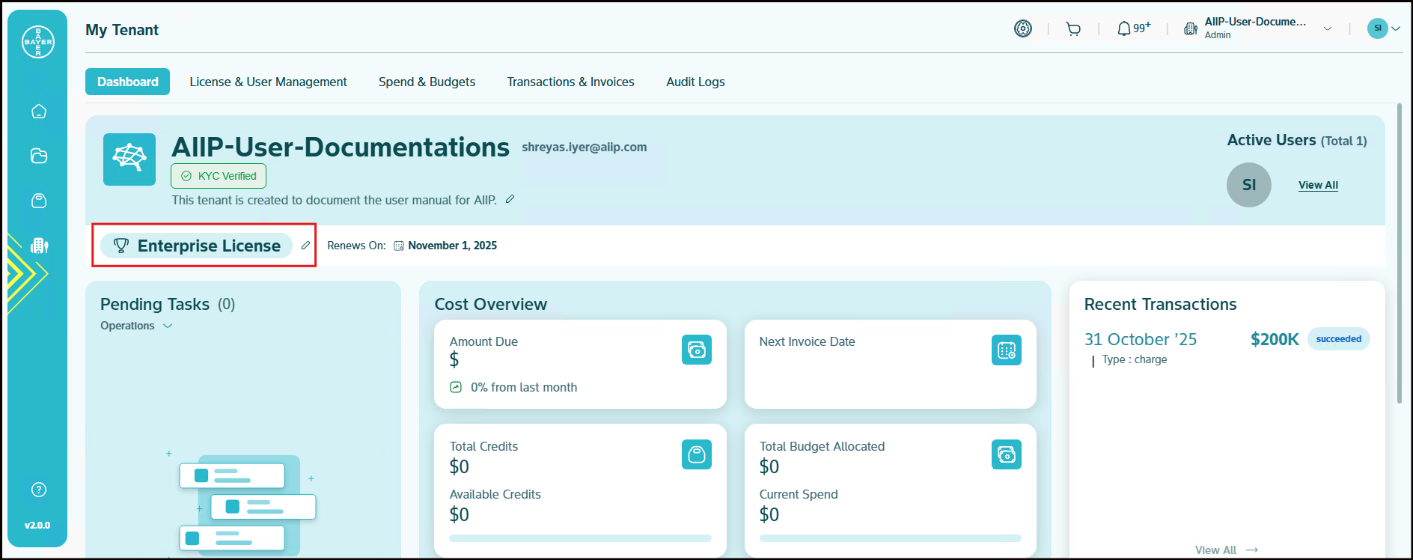Click the Total Credits progress bar
Viewport: 1413px width, 560px height.
580,538
